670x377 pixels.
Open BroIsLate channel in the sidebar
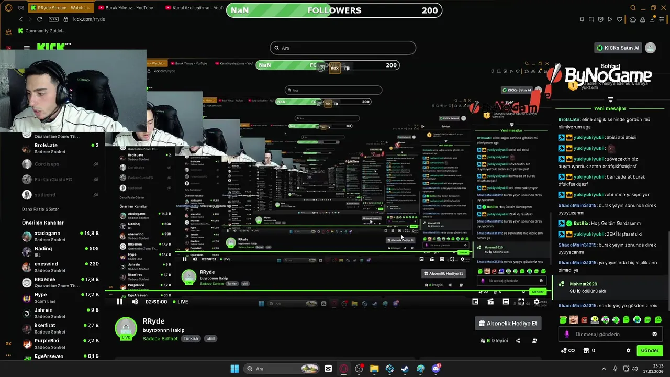[x=60, y=148]
